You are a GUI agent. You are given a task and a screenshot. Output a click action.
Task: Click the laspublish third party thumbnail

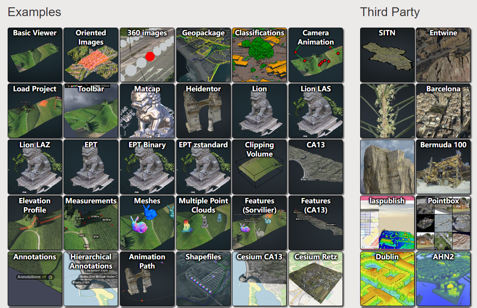tap(387, 223)
